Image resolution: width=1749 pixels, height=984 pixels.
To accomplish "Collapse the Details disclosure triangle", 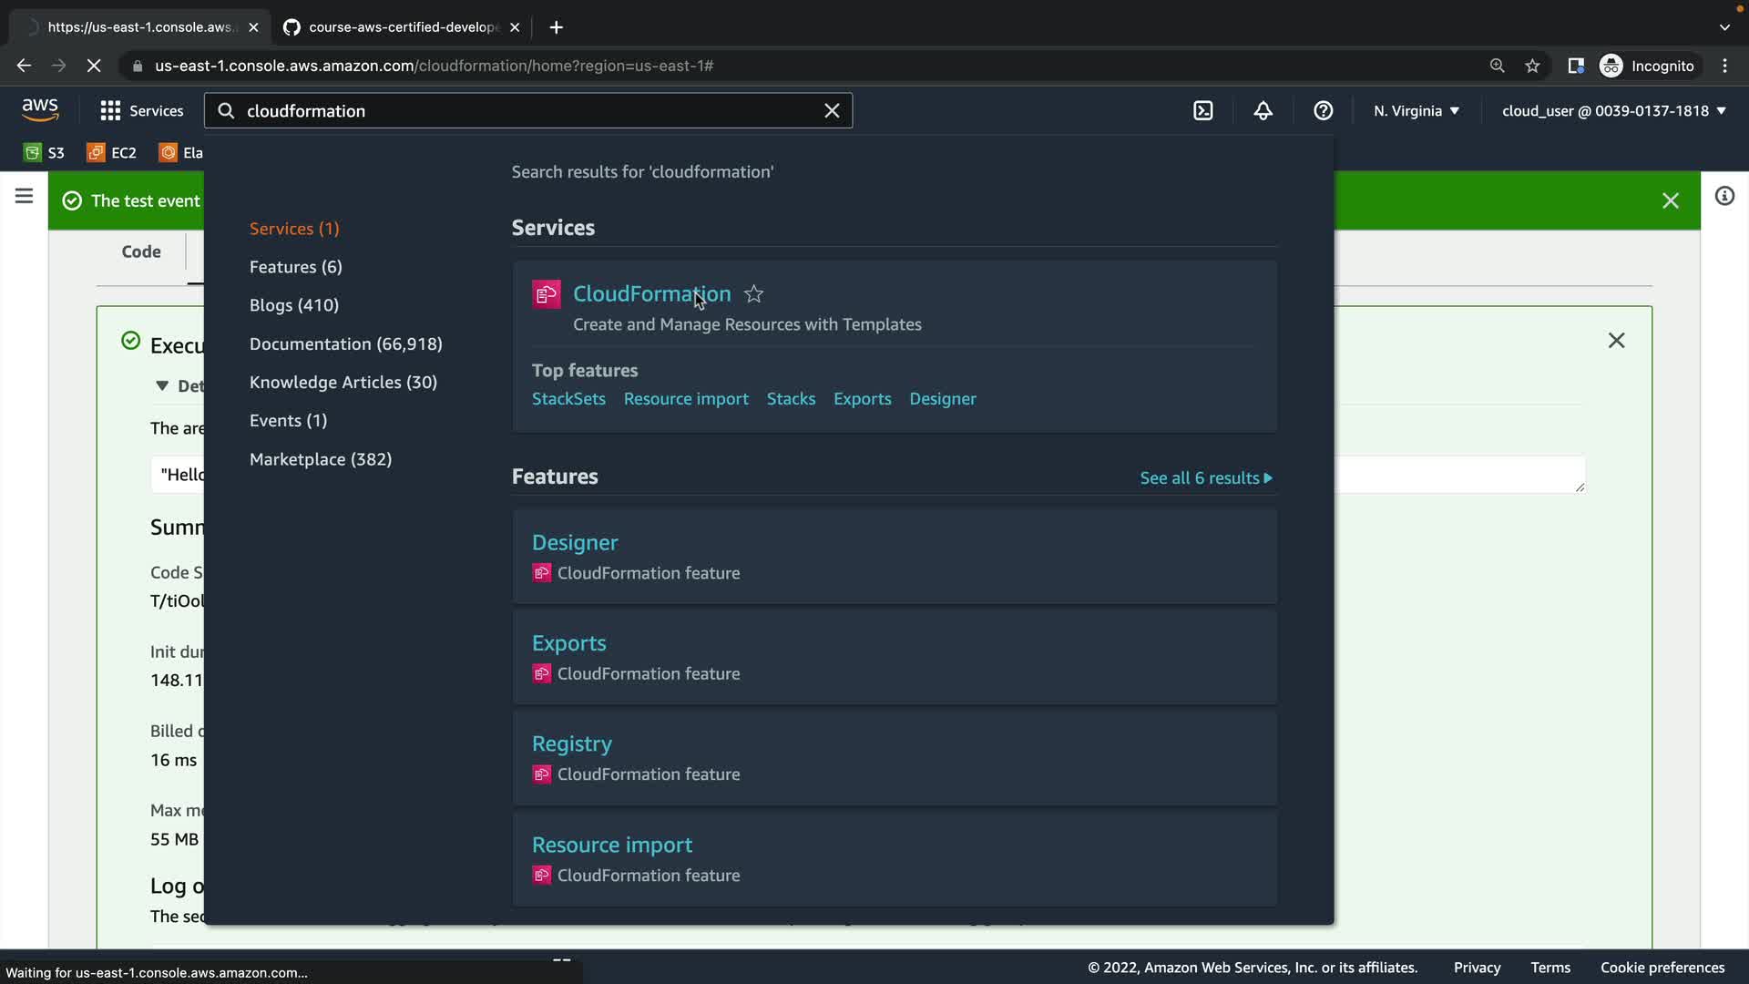I will (x=162, y=385).
